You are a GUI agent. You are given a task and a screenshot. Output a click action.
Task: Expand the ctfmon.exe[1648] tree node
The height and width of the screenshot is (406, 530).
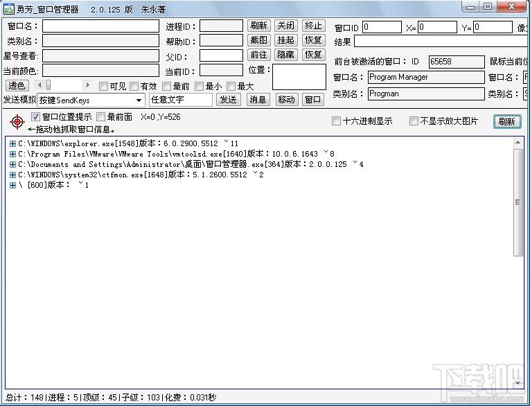pos(12,175)
